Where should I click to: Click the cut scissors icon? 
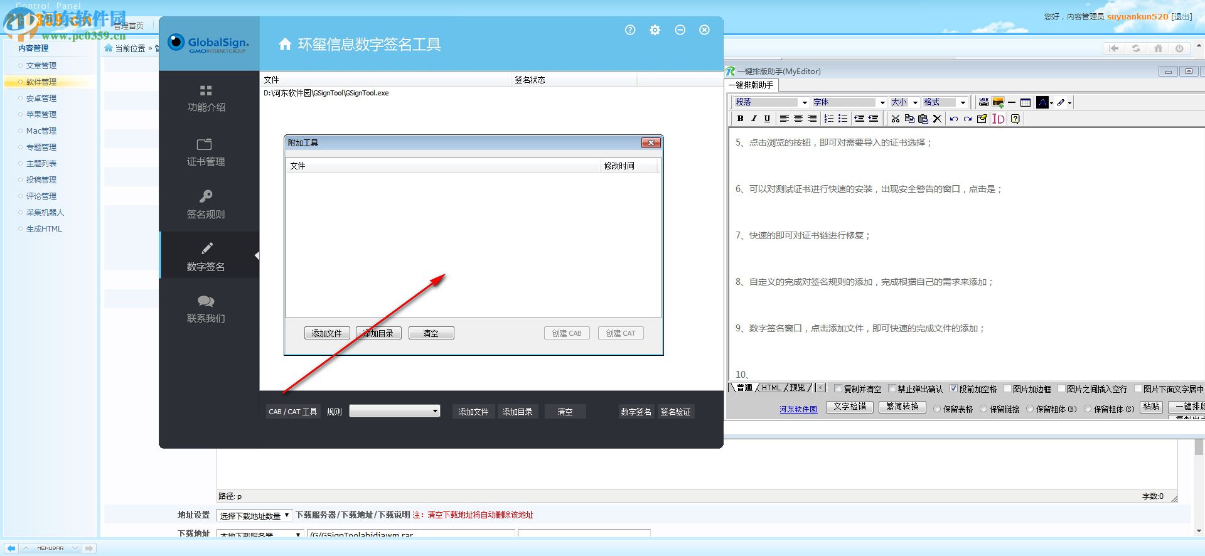coord(896,119)
